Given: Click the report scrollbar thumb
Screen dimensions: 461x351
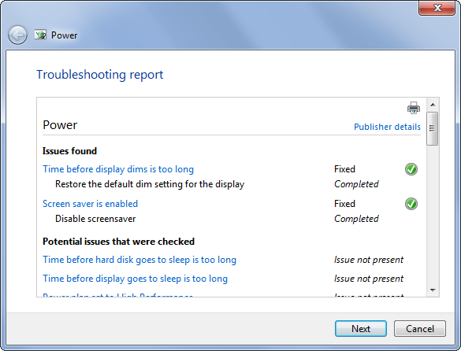Looking at the screenshot, I should coord(433,128).
